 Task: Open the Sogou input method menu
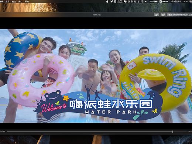pos(164,1)
